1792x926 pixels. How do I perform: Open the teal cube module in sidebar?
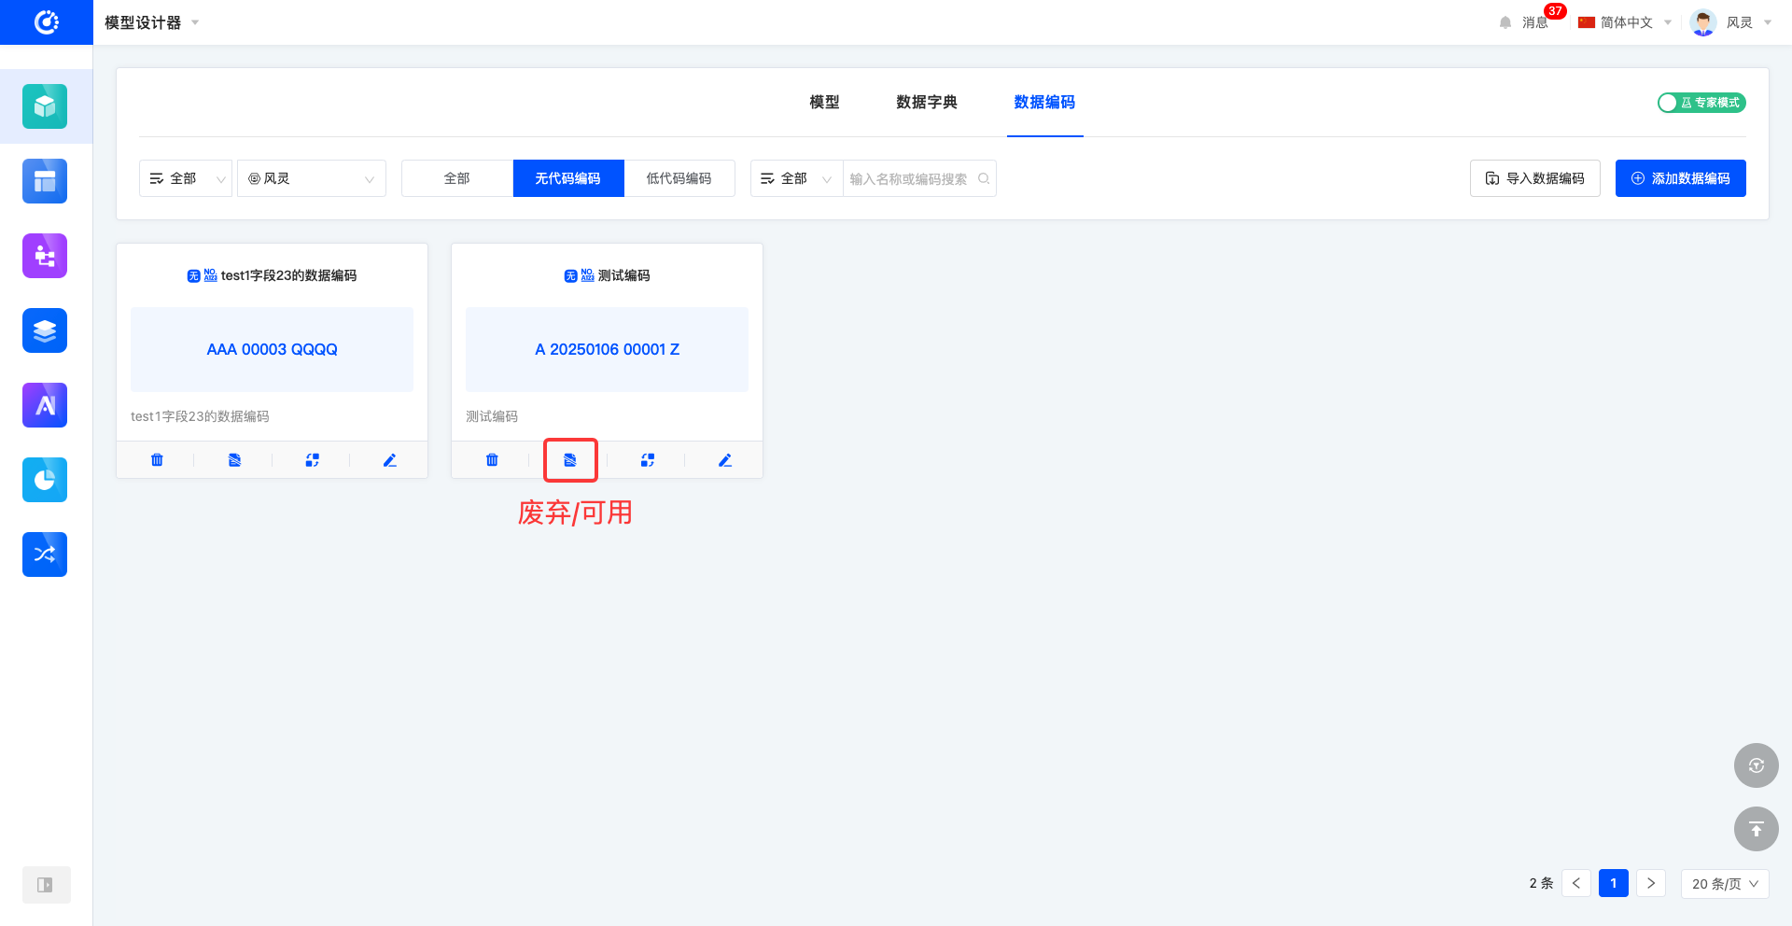pyautogui.click(x=45, y=106)
